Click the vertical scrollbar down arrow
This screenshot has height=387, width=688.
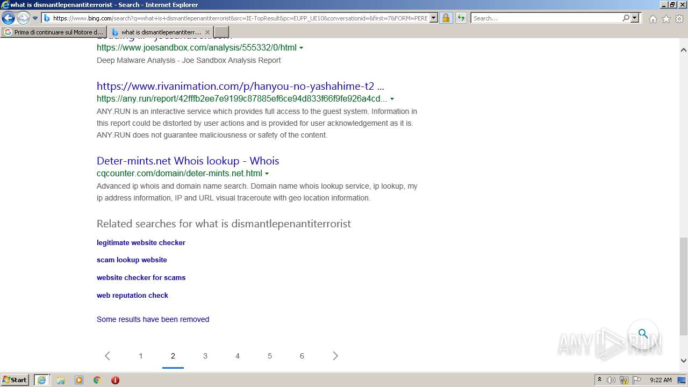[x=684, y=361]
